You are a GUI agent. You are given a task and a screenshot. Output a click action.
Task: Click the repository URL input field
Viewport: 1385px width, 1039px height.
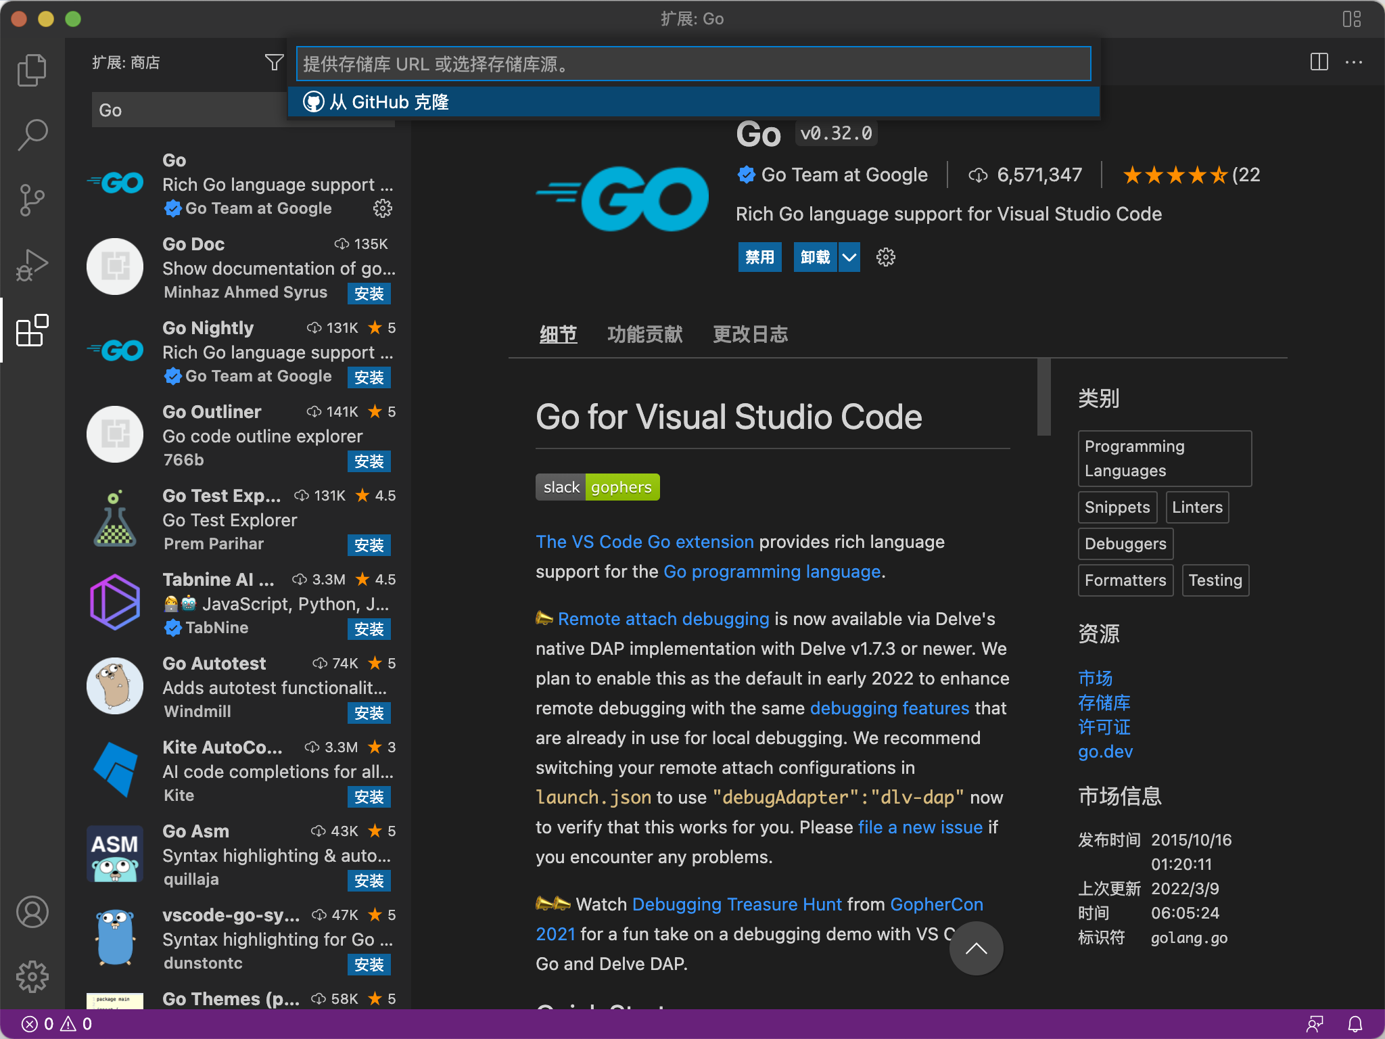click(x=693, y=64)
